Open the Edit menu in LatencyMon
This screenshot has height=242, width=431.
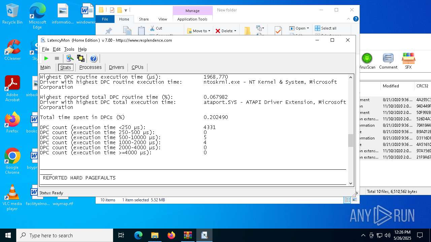click(x=57, y=49)
